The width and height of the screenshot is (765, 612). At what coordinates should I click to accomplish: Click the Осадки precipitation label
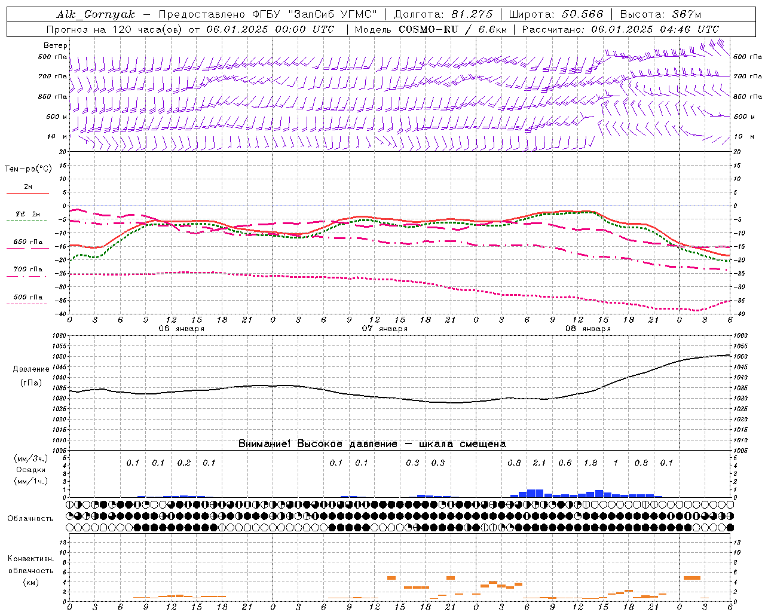(x=31, y=470)
